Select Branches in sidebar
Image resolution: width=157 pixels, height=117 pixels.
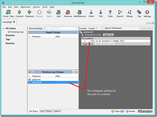[10, 35]
